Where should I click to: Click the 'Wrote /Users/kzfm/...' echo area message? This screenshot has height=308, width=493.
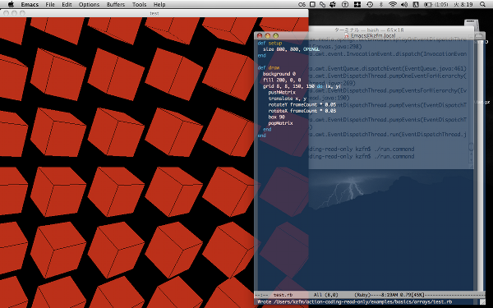[x=355, y=302]
